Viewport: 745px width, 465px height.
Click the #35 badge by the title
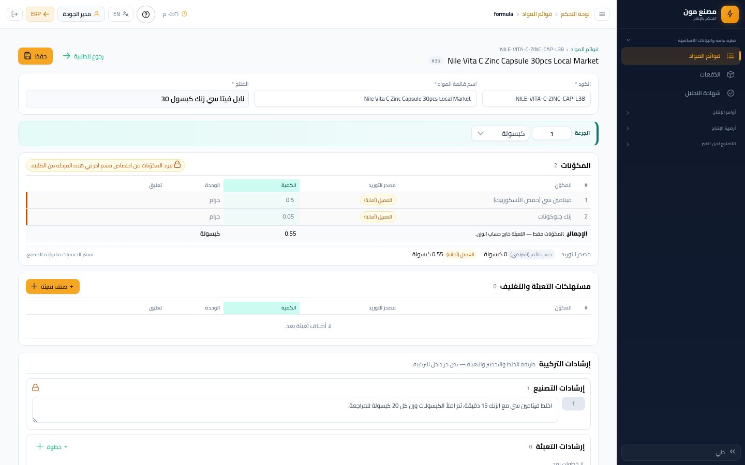tap(436, 61)
